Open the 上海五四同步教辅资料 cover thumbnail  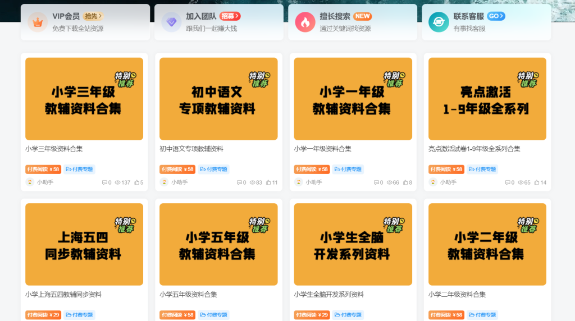(84, 244)
